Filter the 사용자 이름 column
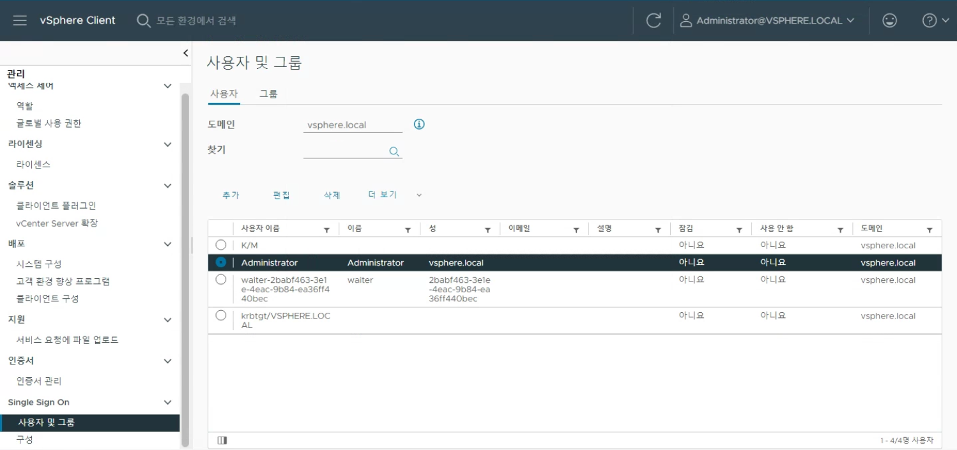The image size is (957, 450). (327, 230)
